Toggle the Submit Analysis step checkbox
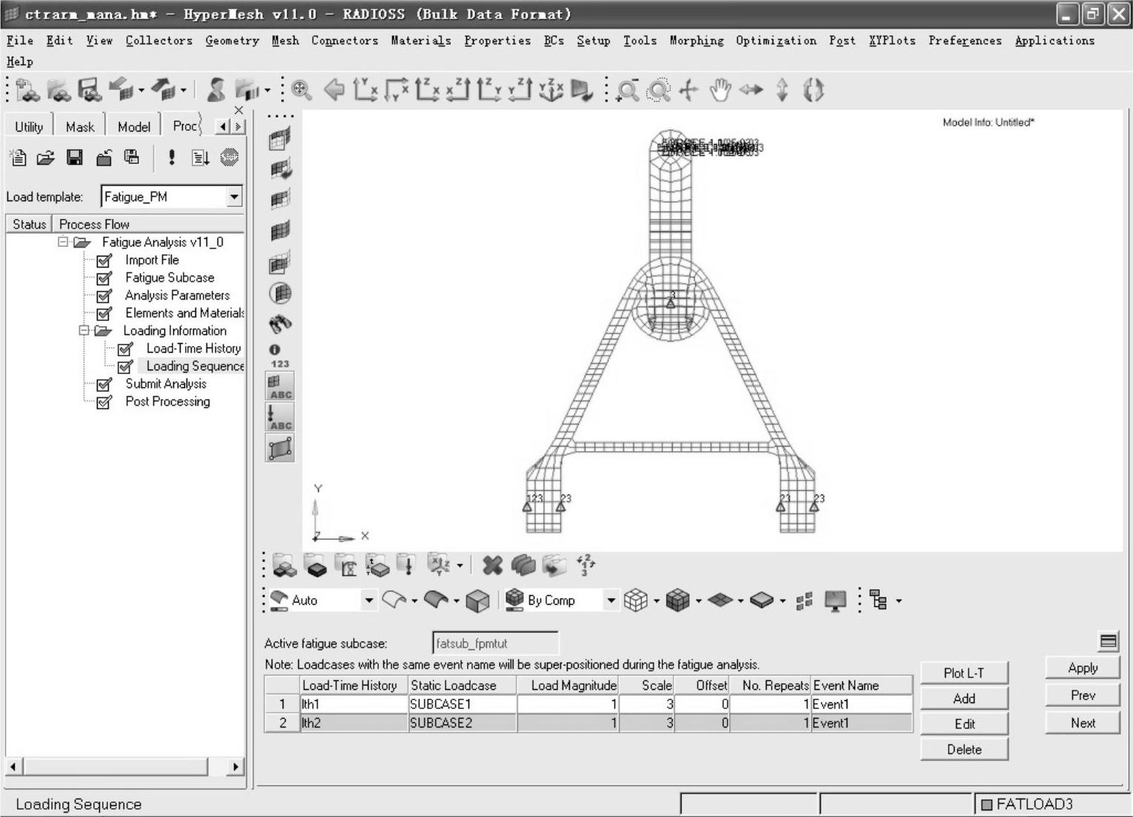The height and width of the screenshot is (817, 1133). [x=104, y=384]
